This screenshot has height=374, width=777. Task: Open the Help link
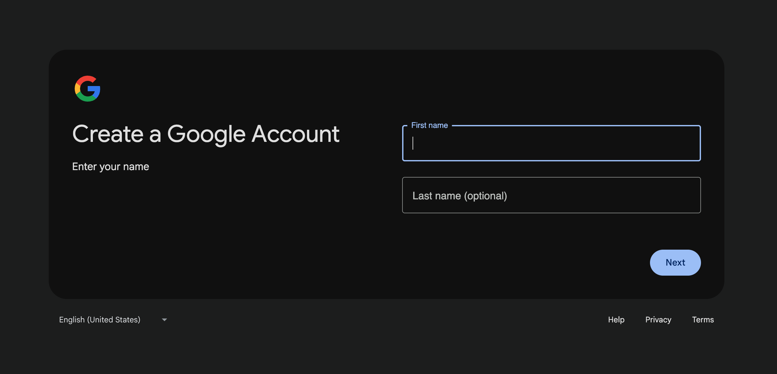(x=616, y=320)
